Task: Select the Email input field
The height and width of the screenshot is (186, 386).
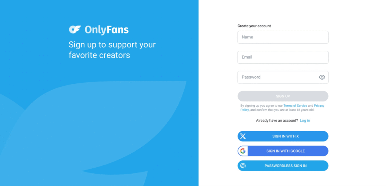Action: (283, 57)
